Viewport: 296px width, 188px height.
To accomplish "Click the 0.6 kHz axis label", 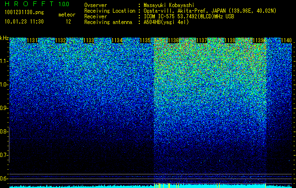I will [3, 179].
